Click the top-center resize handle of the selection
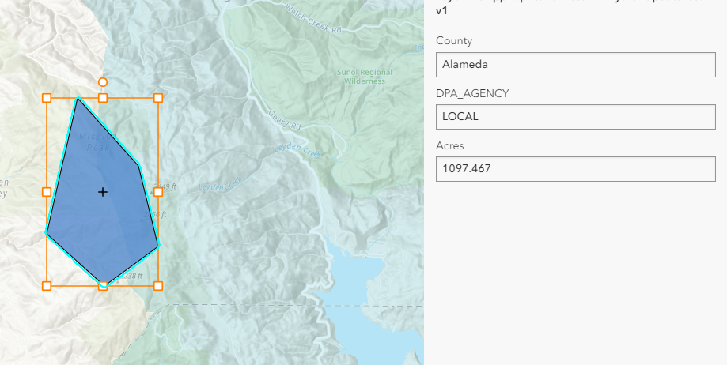The width and height of the screenshot is (727, 365). pos(103,98)
